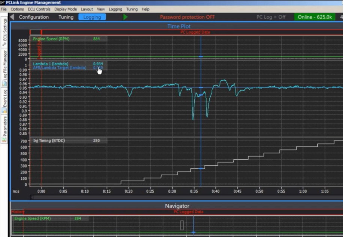Image resolution: width=343 pixels, height=237 pixels.
Task: Click the blue cursor marker on Inj Timing trace
Action: (x=201, y=169)
